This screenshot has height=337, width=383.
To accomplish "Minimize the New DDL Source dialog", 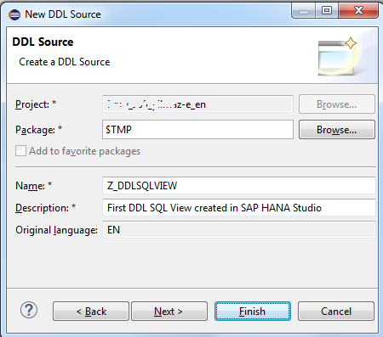I will click(304, 11).
